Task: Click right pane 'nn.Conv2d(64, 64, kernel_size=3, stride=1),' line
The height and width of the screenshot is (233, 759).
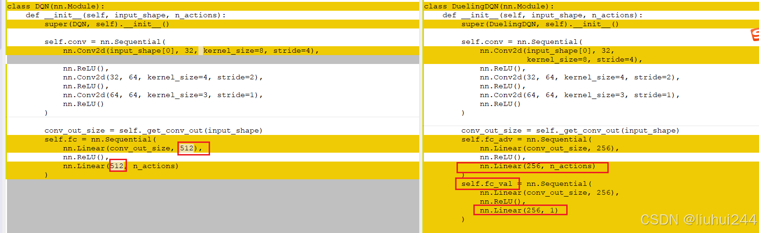Action: point(580,95)
